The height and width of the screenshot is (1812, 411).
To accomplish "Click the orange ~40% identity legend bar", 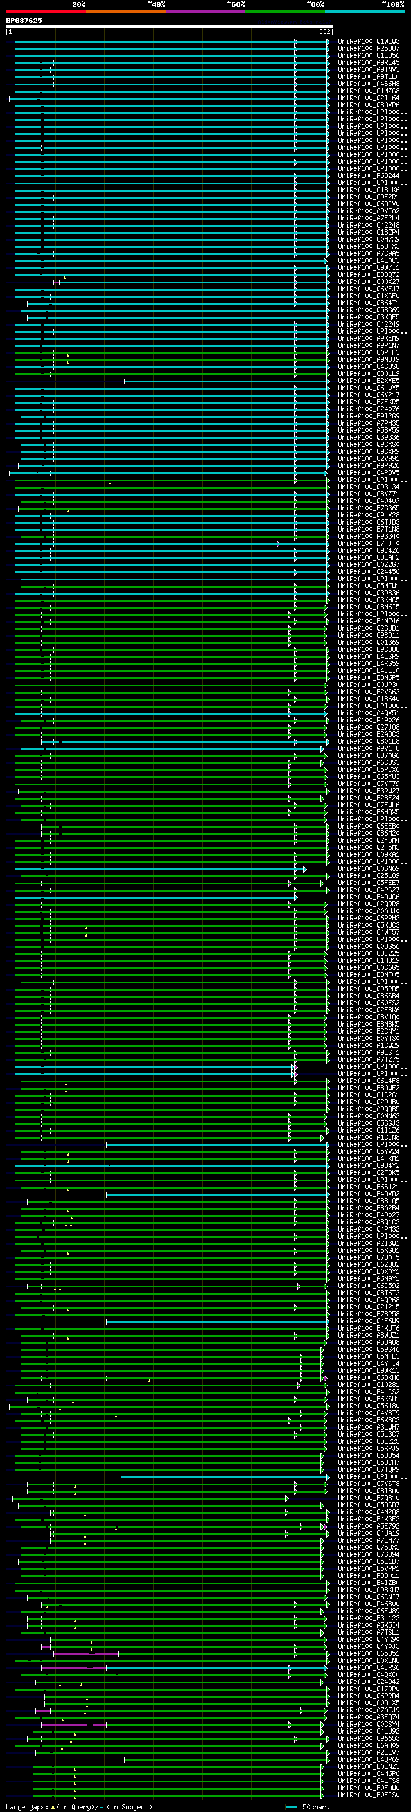I will pos(126,12).
